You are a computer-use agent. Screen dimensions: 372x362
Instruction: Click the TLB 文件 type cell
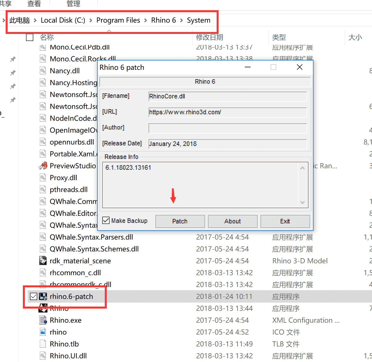[286, 344]
